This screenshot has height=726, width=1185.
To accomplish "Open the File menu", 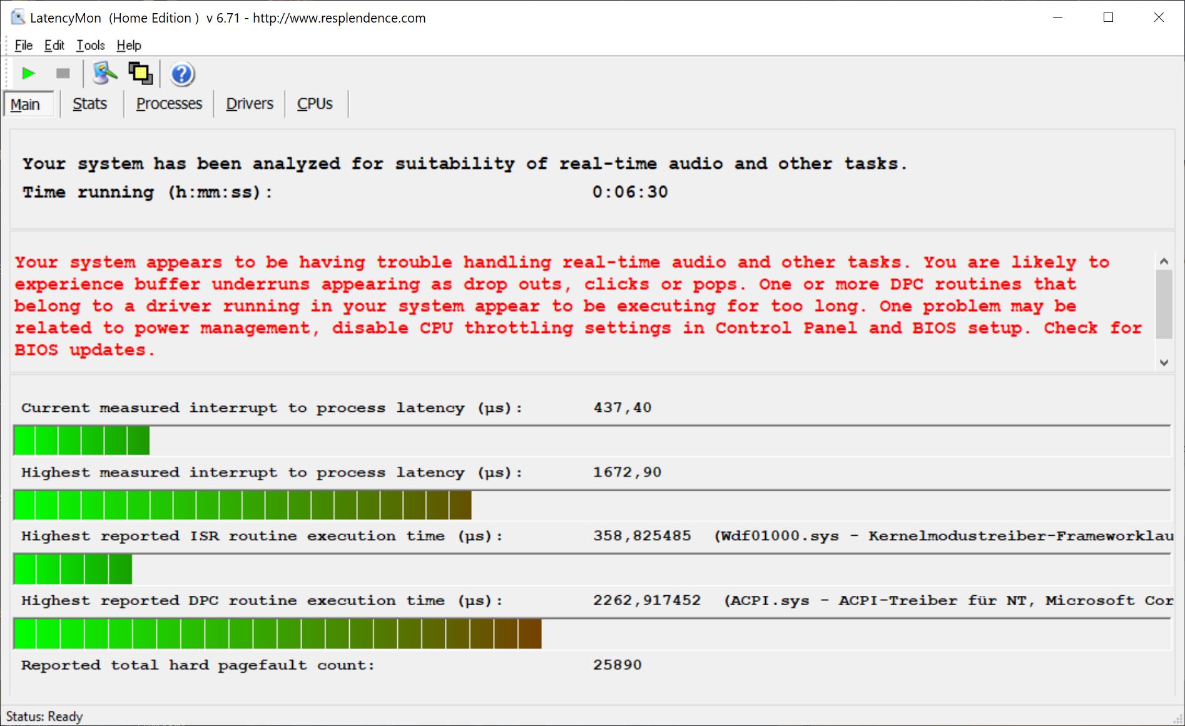I will click(x=24, y=45).
